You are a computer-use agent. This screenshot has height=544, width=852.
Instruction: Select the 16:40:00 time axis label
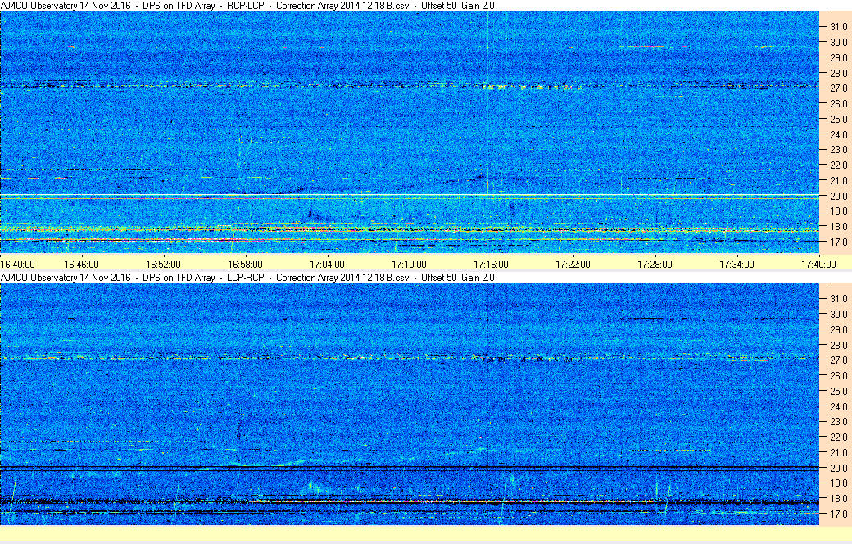click(x=17, y=264)
